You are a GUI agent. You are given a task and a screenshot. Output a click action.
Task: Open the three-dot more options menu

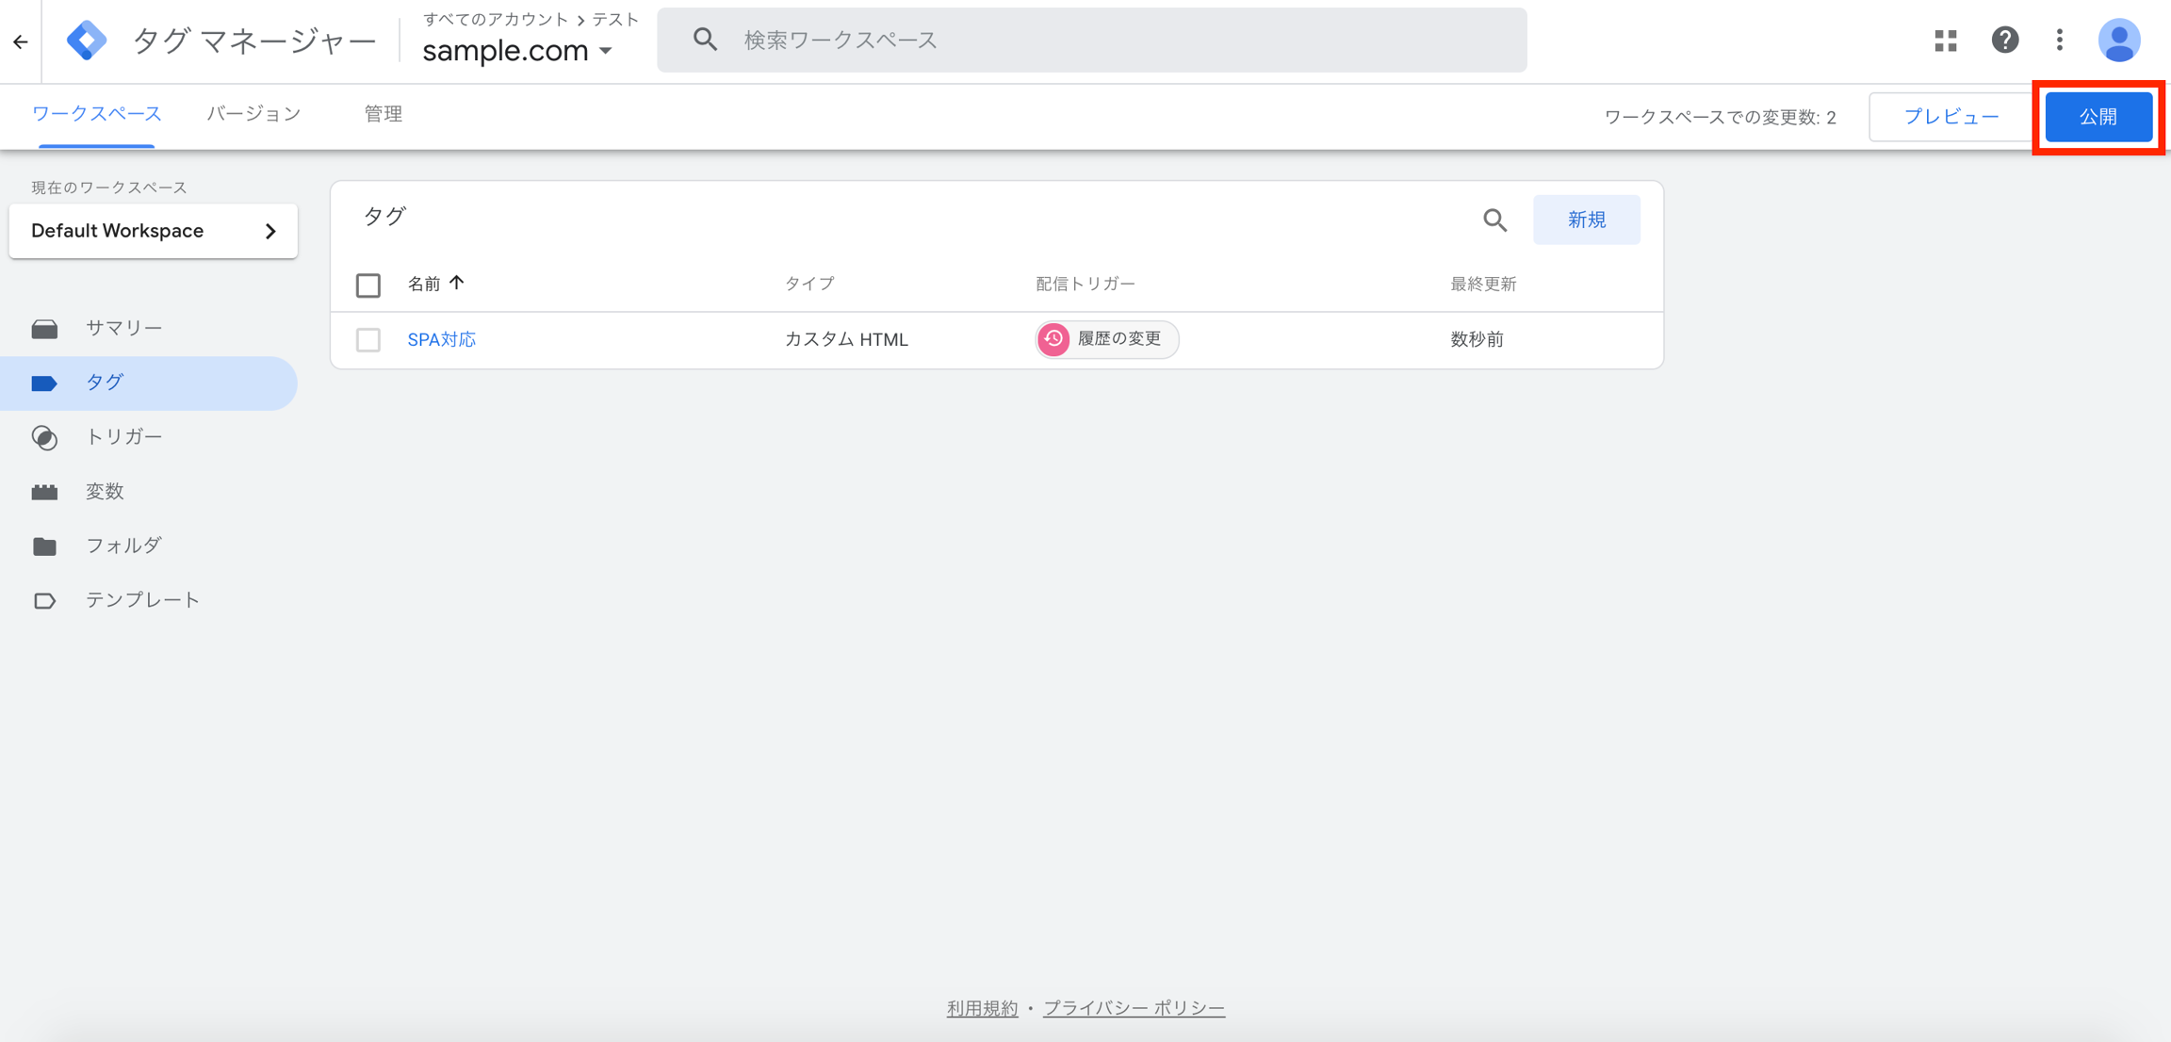click(x=2060, y=41)
